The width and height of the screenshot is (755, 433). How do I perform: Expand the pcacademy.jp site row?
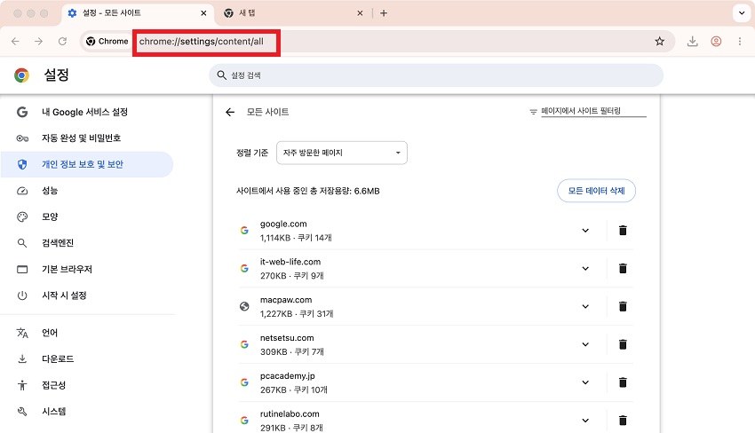pyautogui.click(x=585, y=382)
